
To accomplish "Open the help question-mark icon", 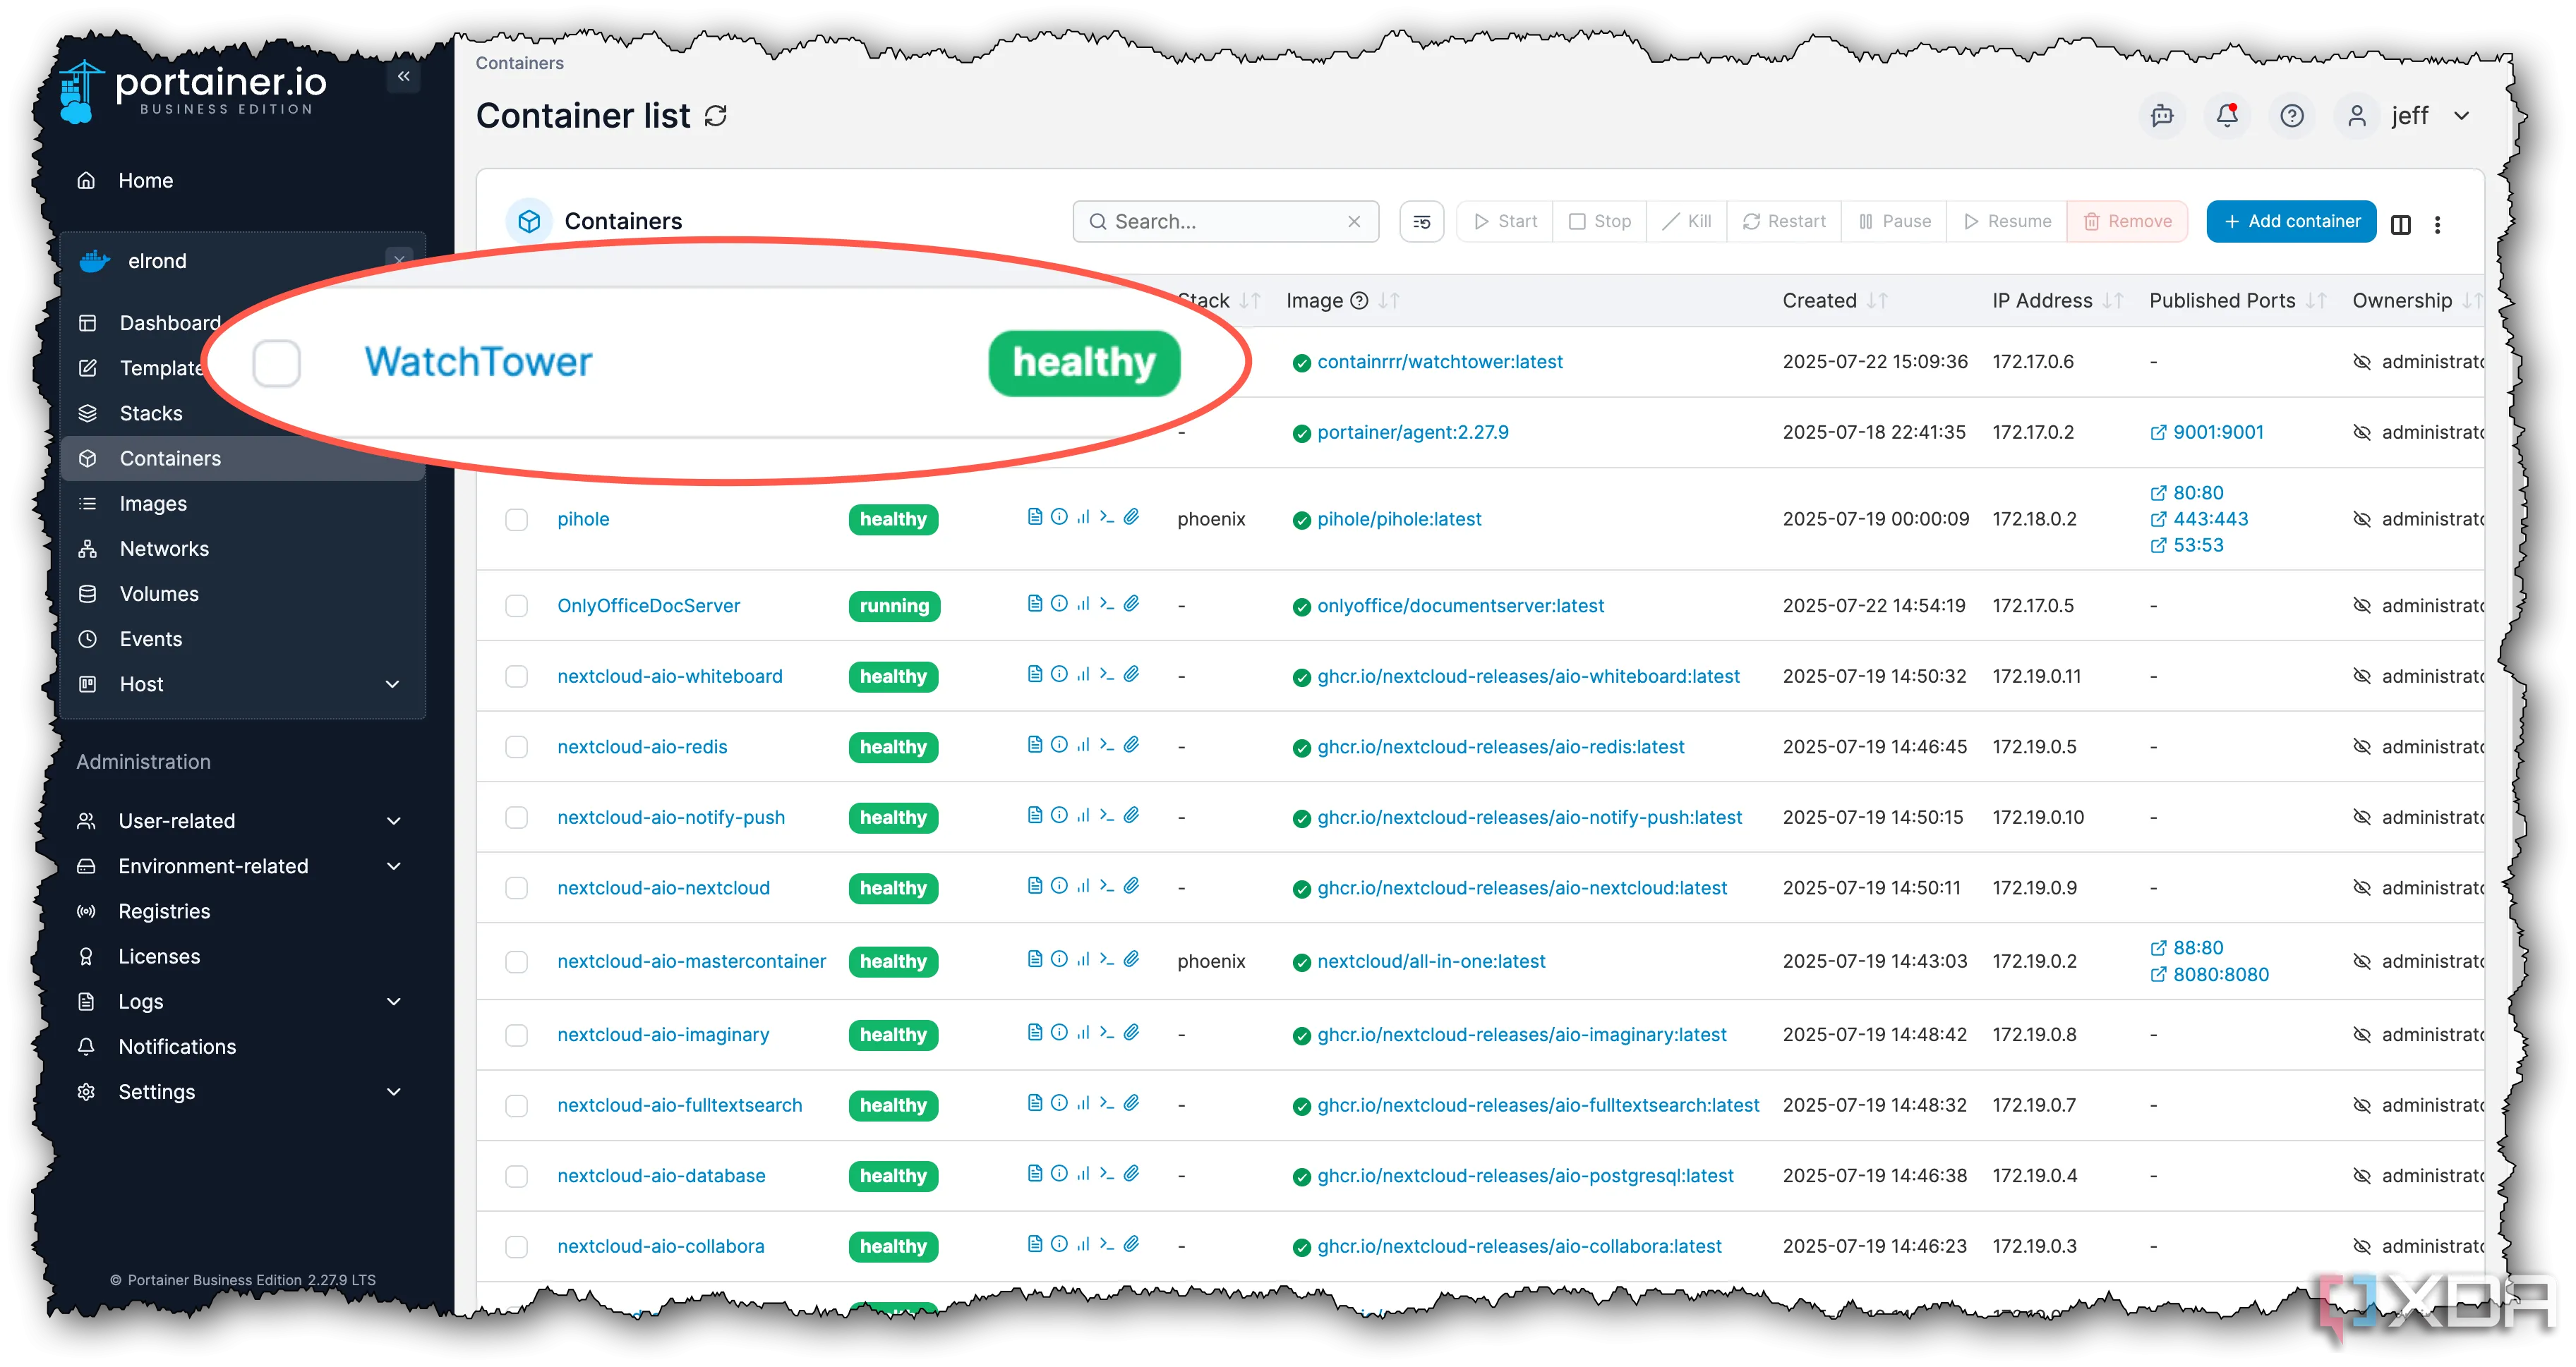I will pos(2292,116).
